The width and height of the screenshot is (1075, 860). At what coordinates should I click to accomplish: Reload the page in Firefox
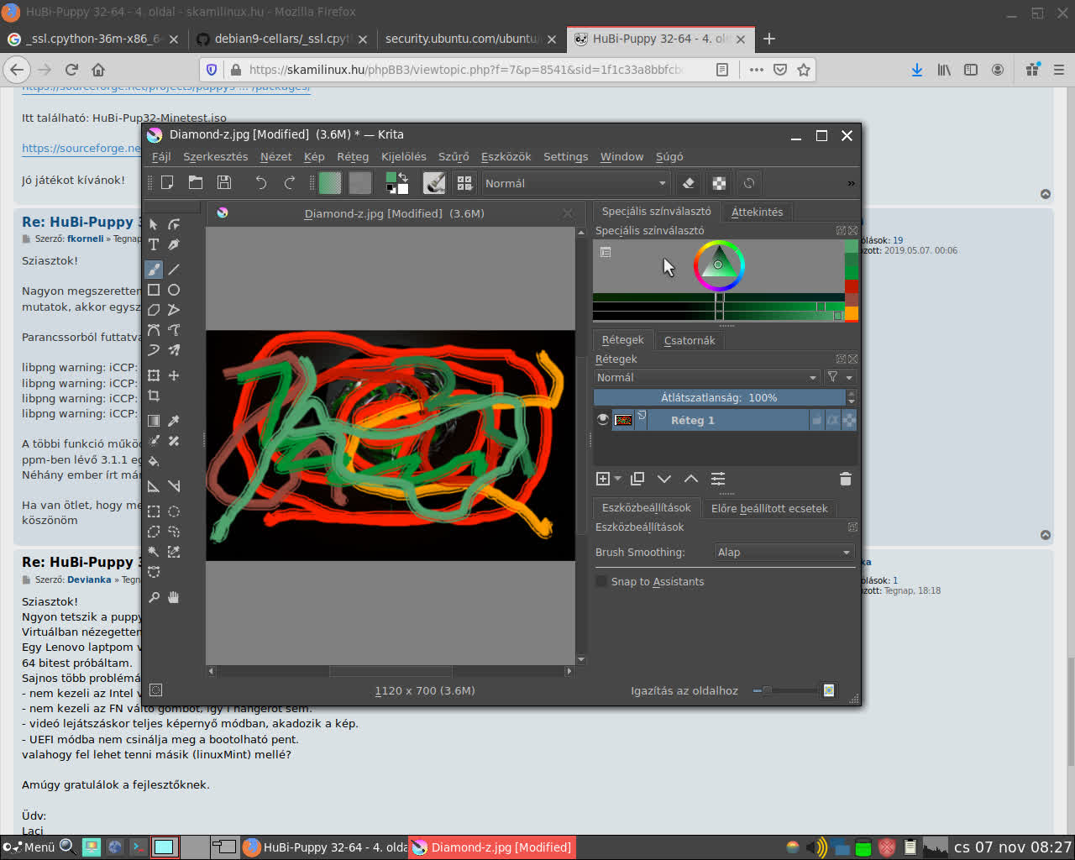(71, 70)
